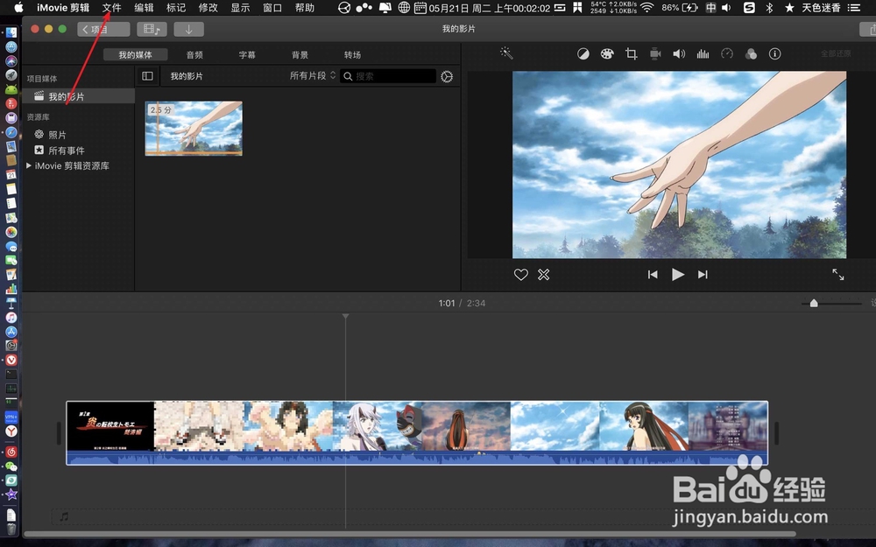
Task: Select the video clip in the timeline
Action: (417, 432)
